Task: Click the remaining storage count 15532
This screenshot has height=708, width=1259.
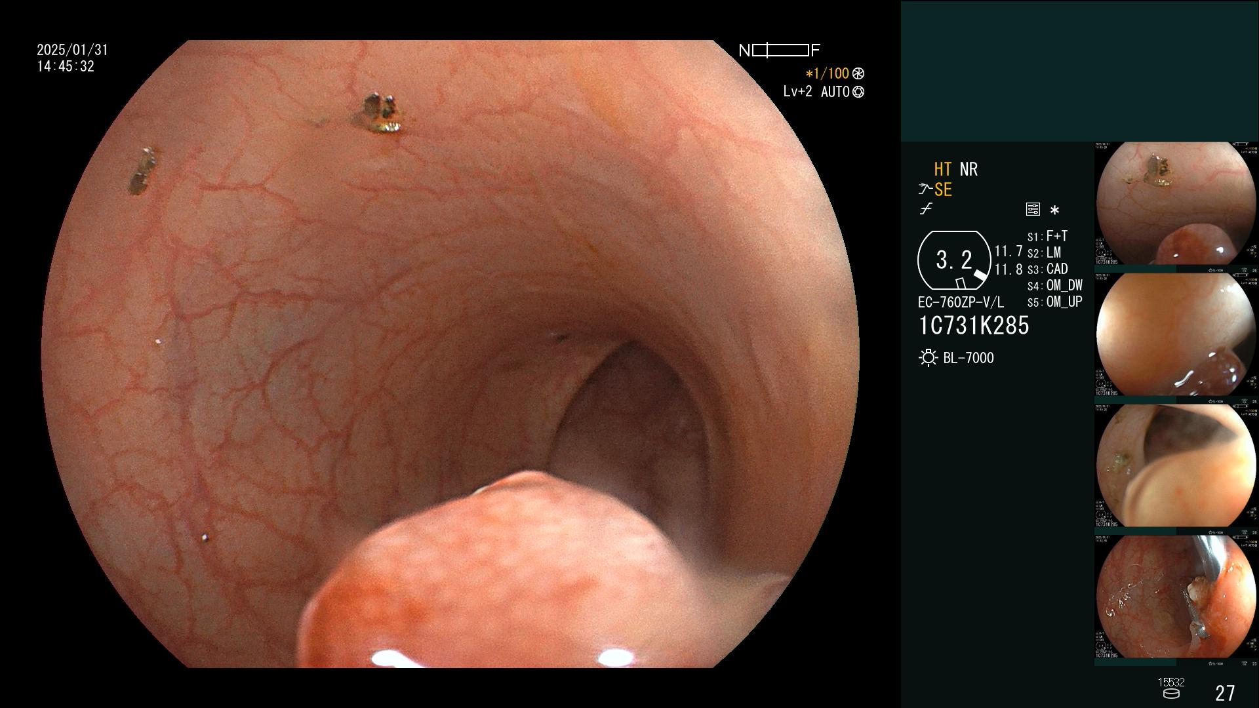Action: 1171,682
